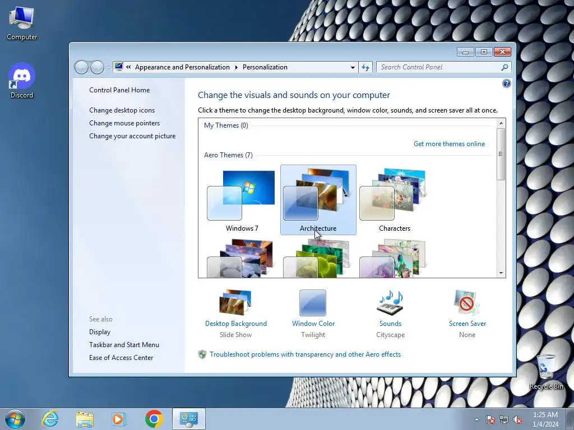Go to Control Panel Home

coord(119,90)
